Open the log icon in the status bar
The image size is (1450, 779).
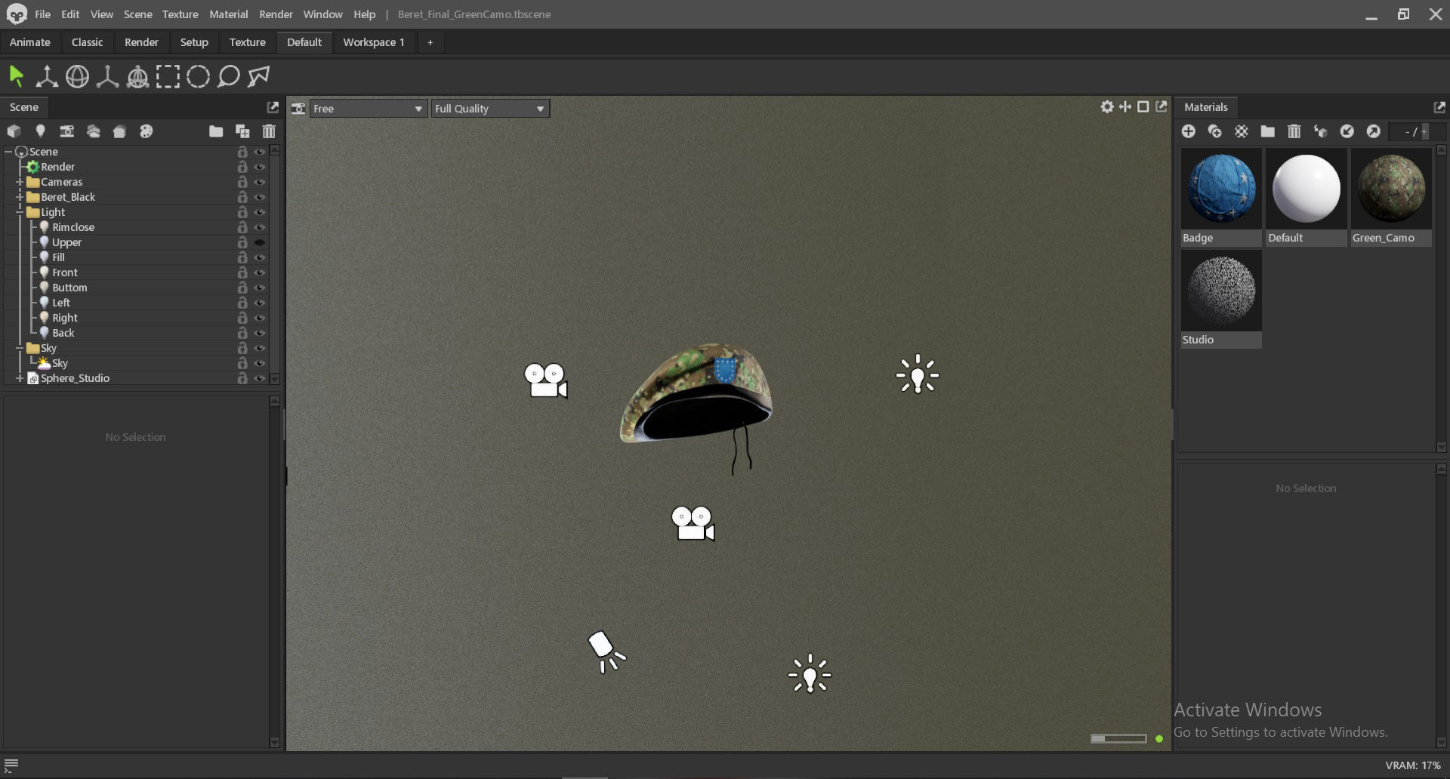point(11,765)
